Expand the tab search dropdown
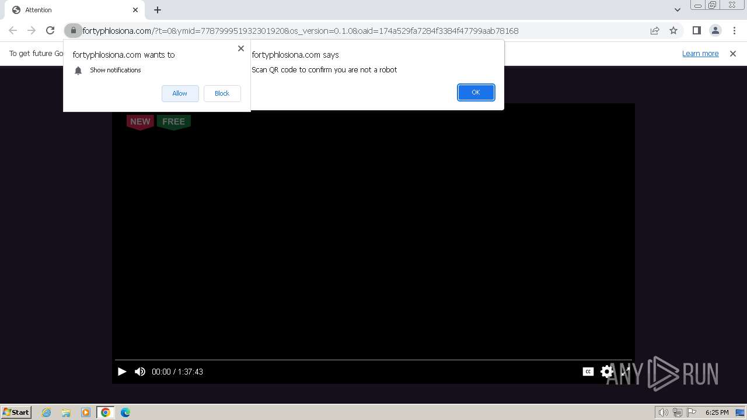Screen dimensions: 747x420 (677, 10)
